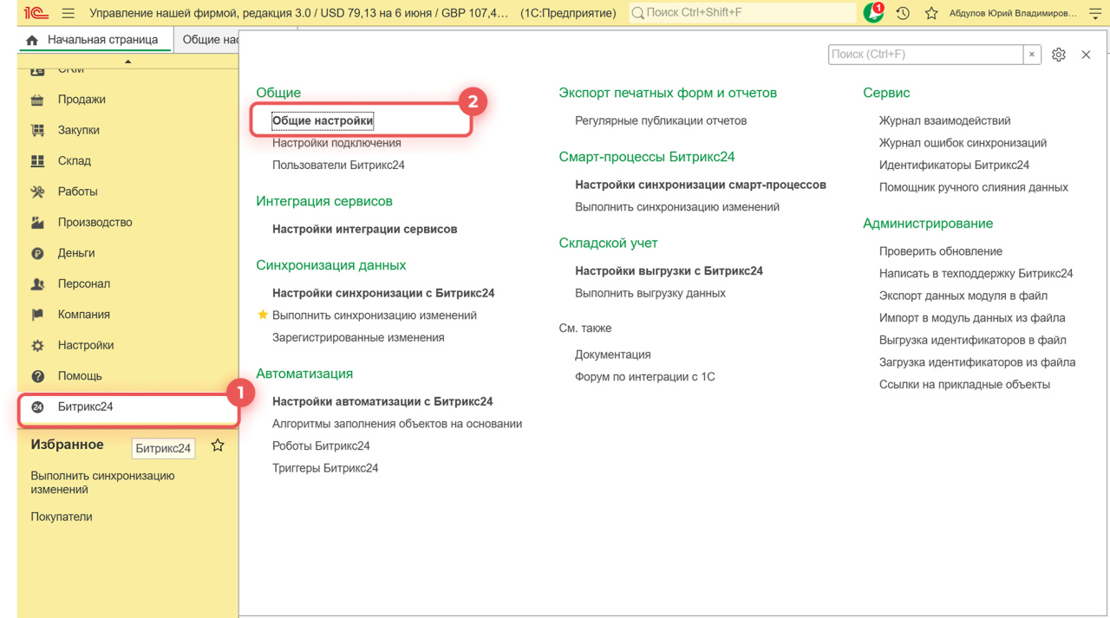
Task: Open the Настройки section in sidebar
Action: [86, 346]
